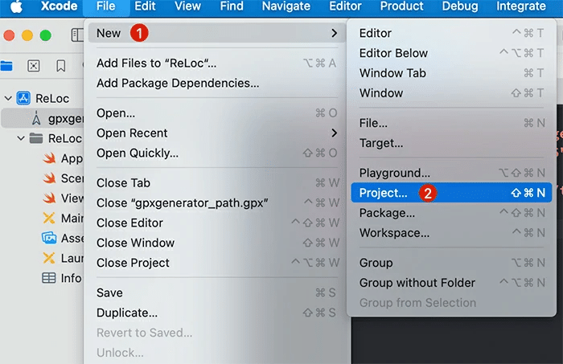Viewport: 563px width, 364px height.
Task: Select Workspace... in the New submenu
Action: tap(394, 233)
